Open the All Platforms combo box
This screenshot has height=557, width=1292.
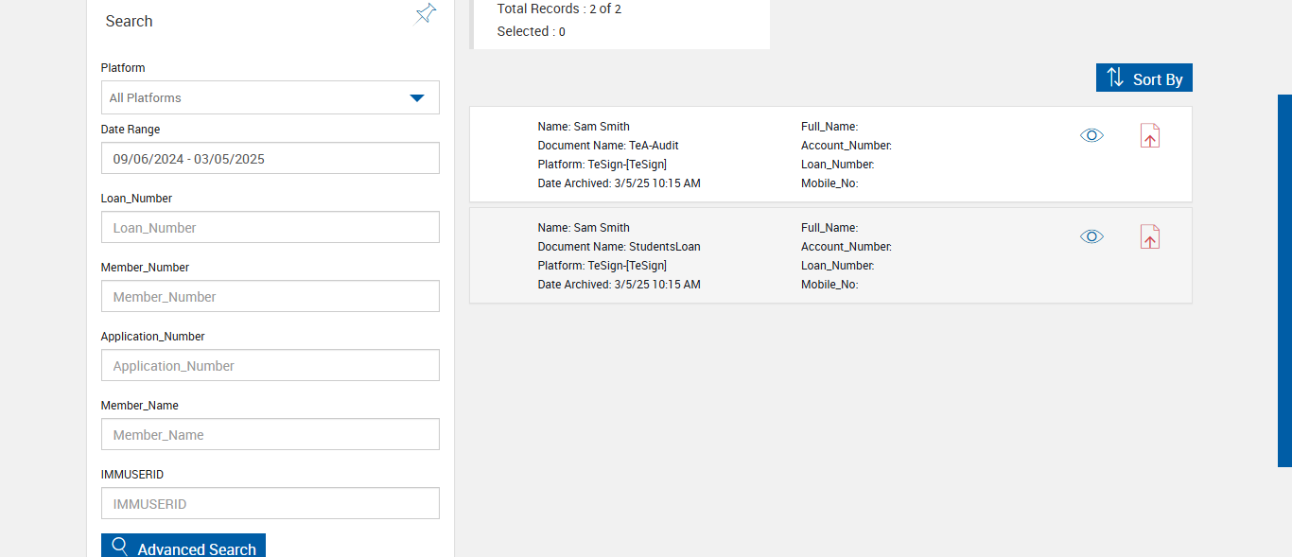(x=255, y=97)
